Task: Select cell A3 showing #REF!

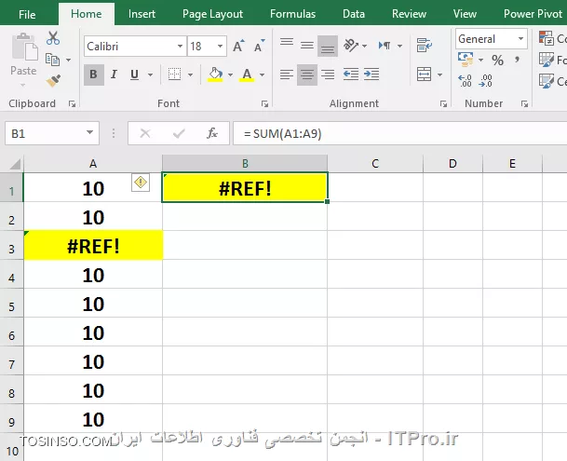Action: pos(93,245)
